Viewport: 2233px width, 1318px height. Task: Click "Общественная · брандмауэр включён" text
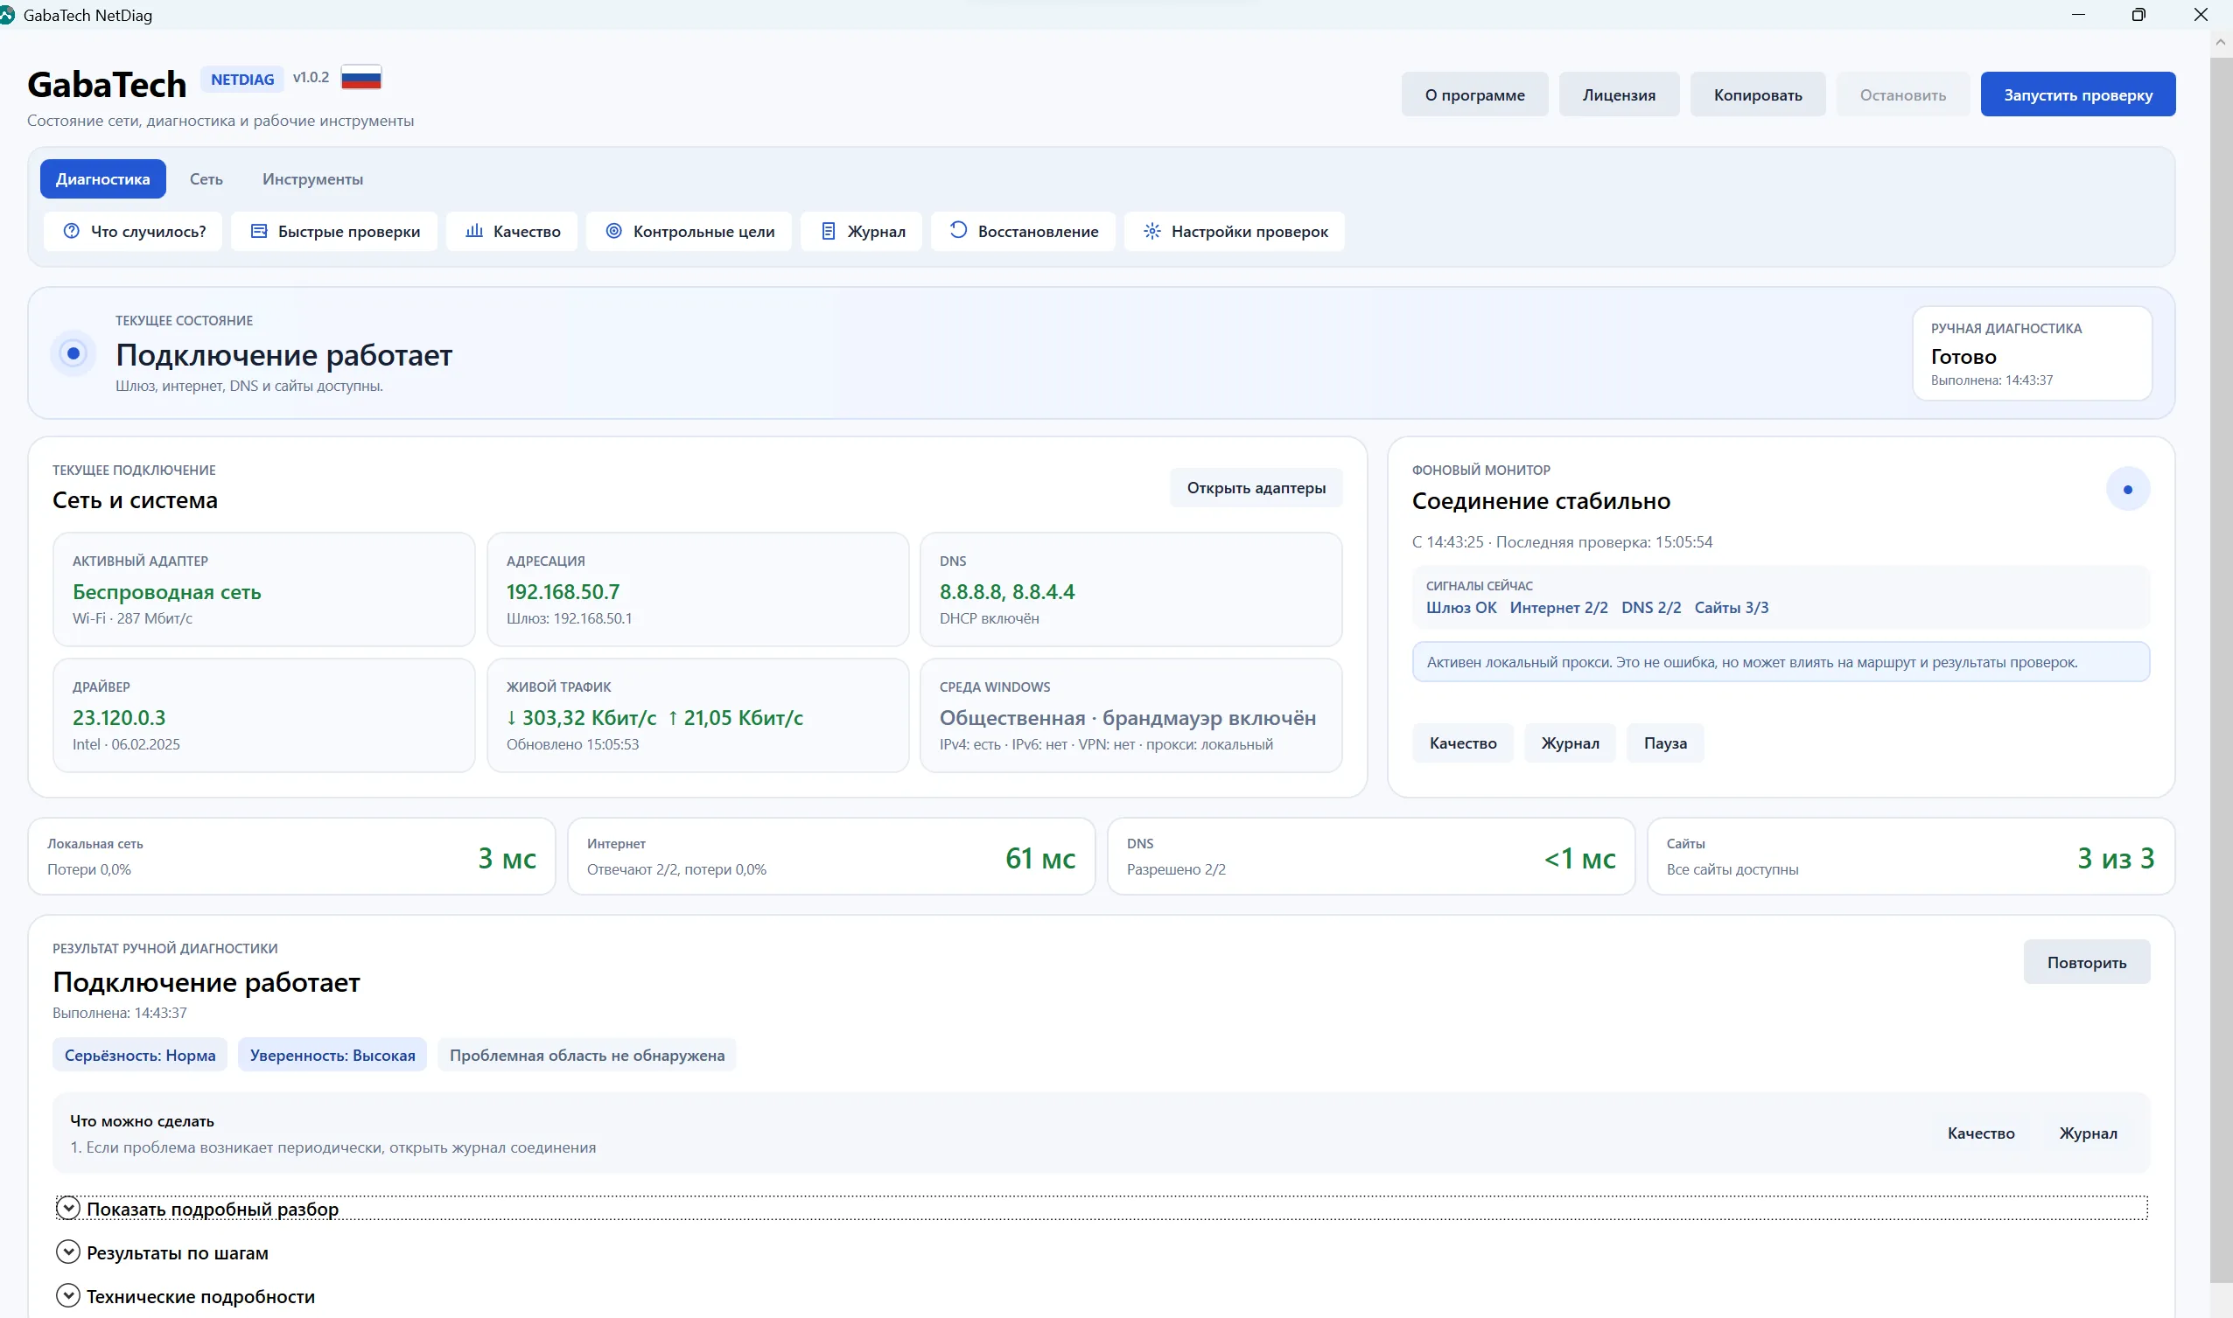pyautogui.click(x=1128, y=718)
